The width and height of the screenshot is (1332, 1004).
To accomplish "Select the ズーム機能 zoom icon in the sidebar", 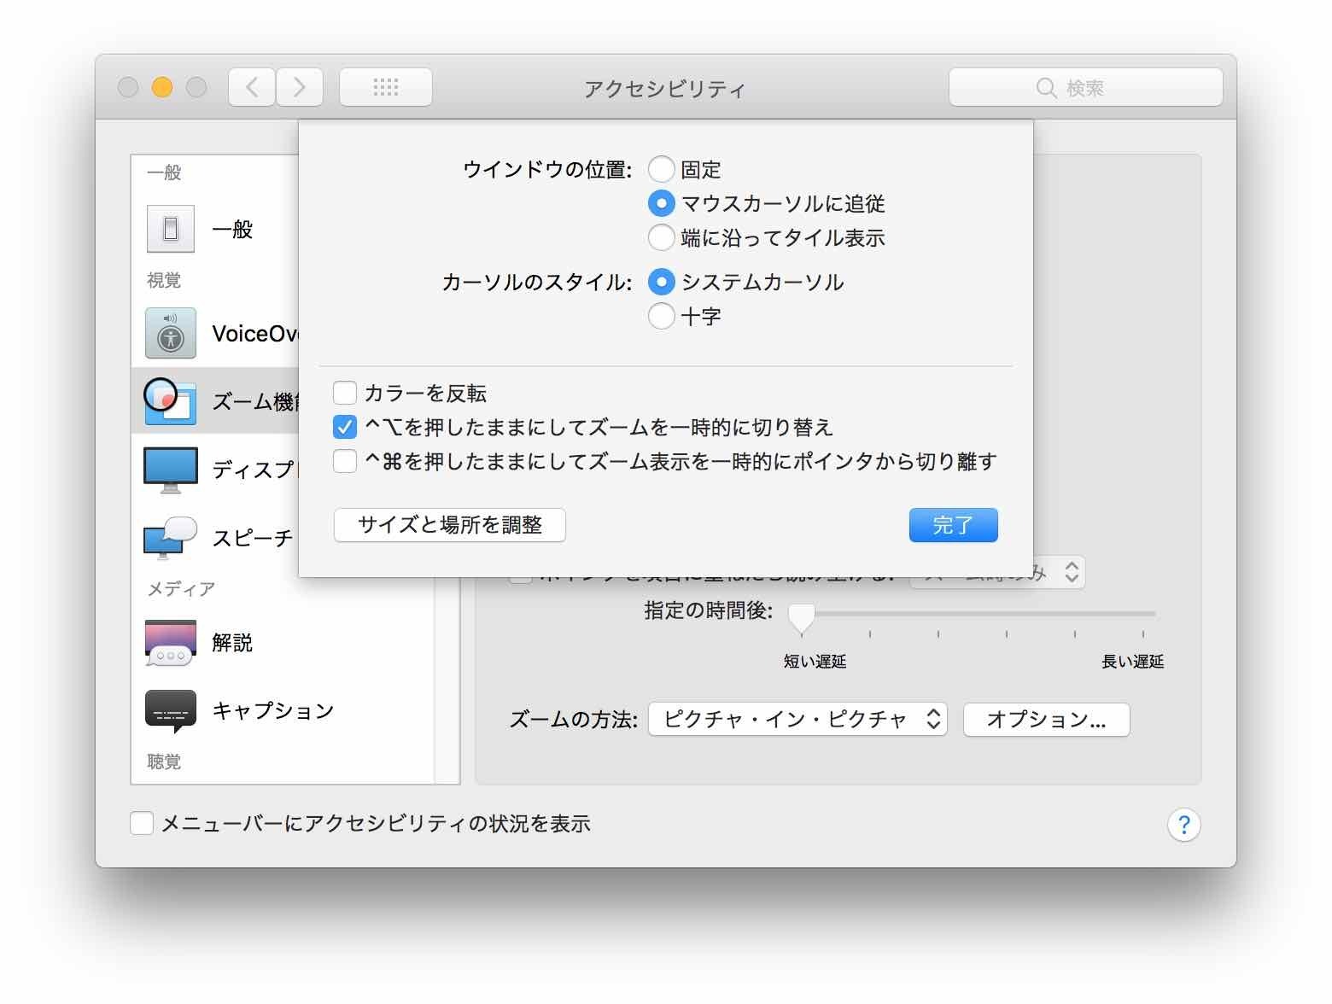I will pos(170,401).
